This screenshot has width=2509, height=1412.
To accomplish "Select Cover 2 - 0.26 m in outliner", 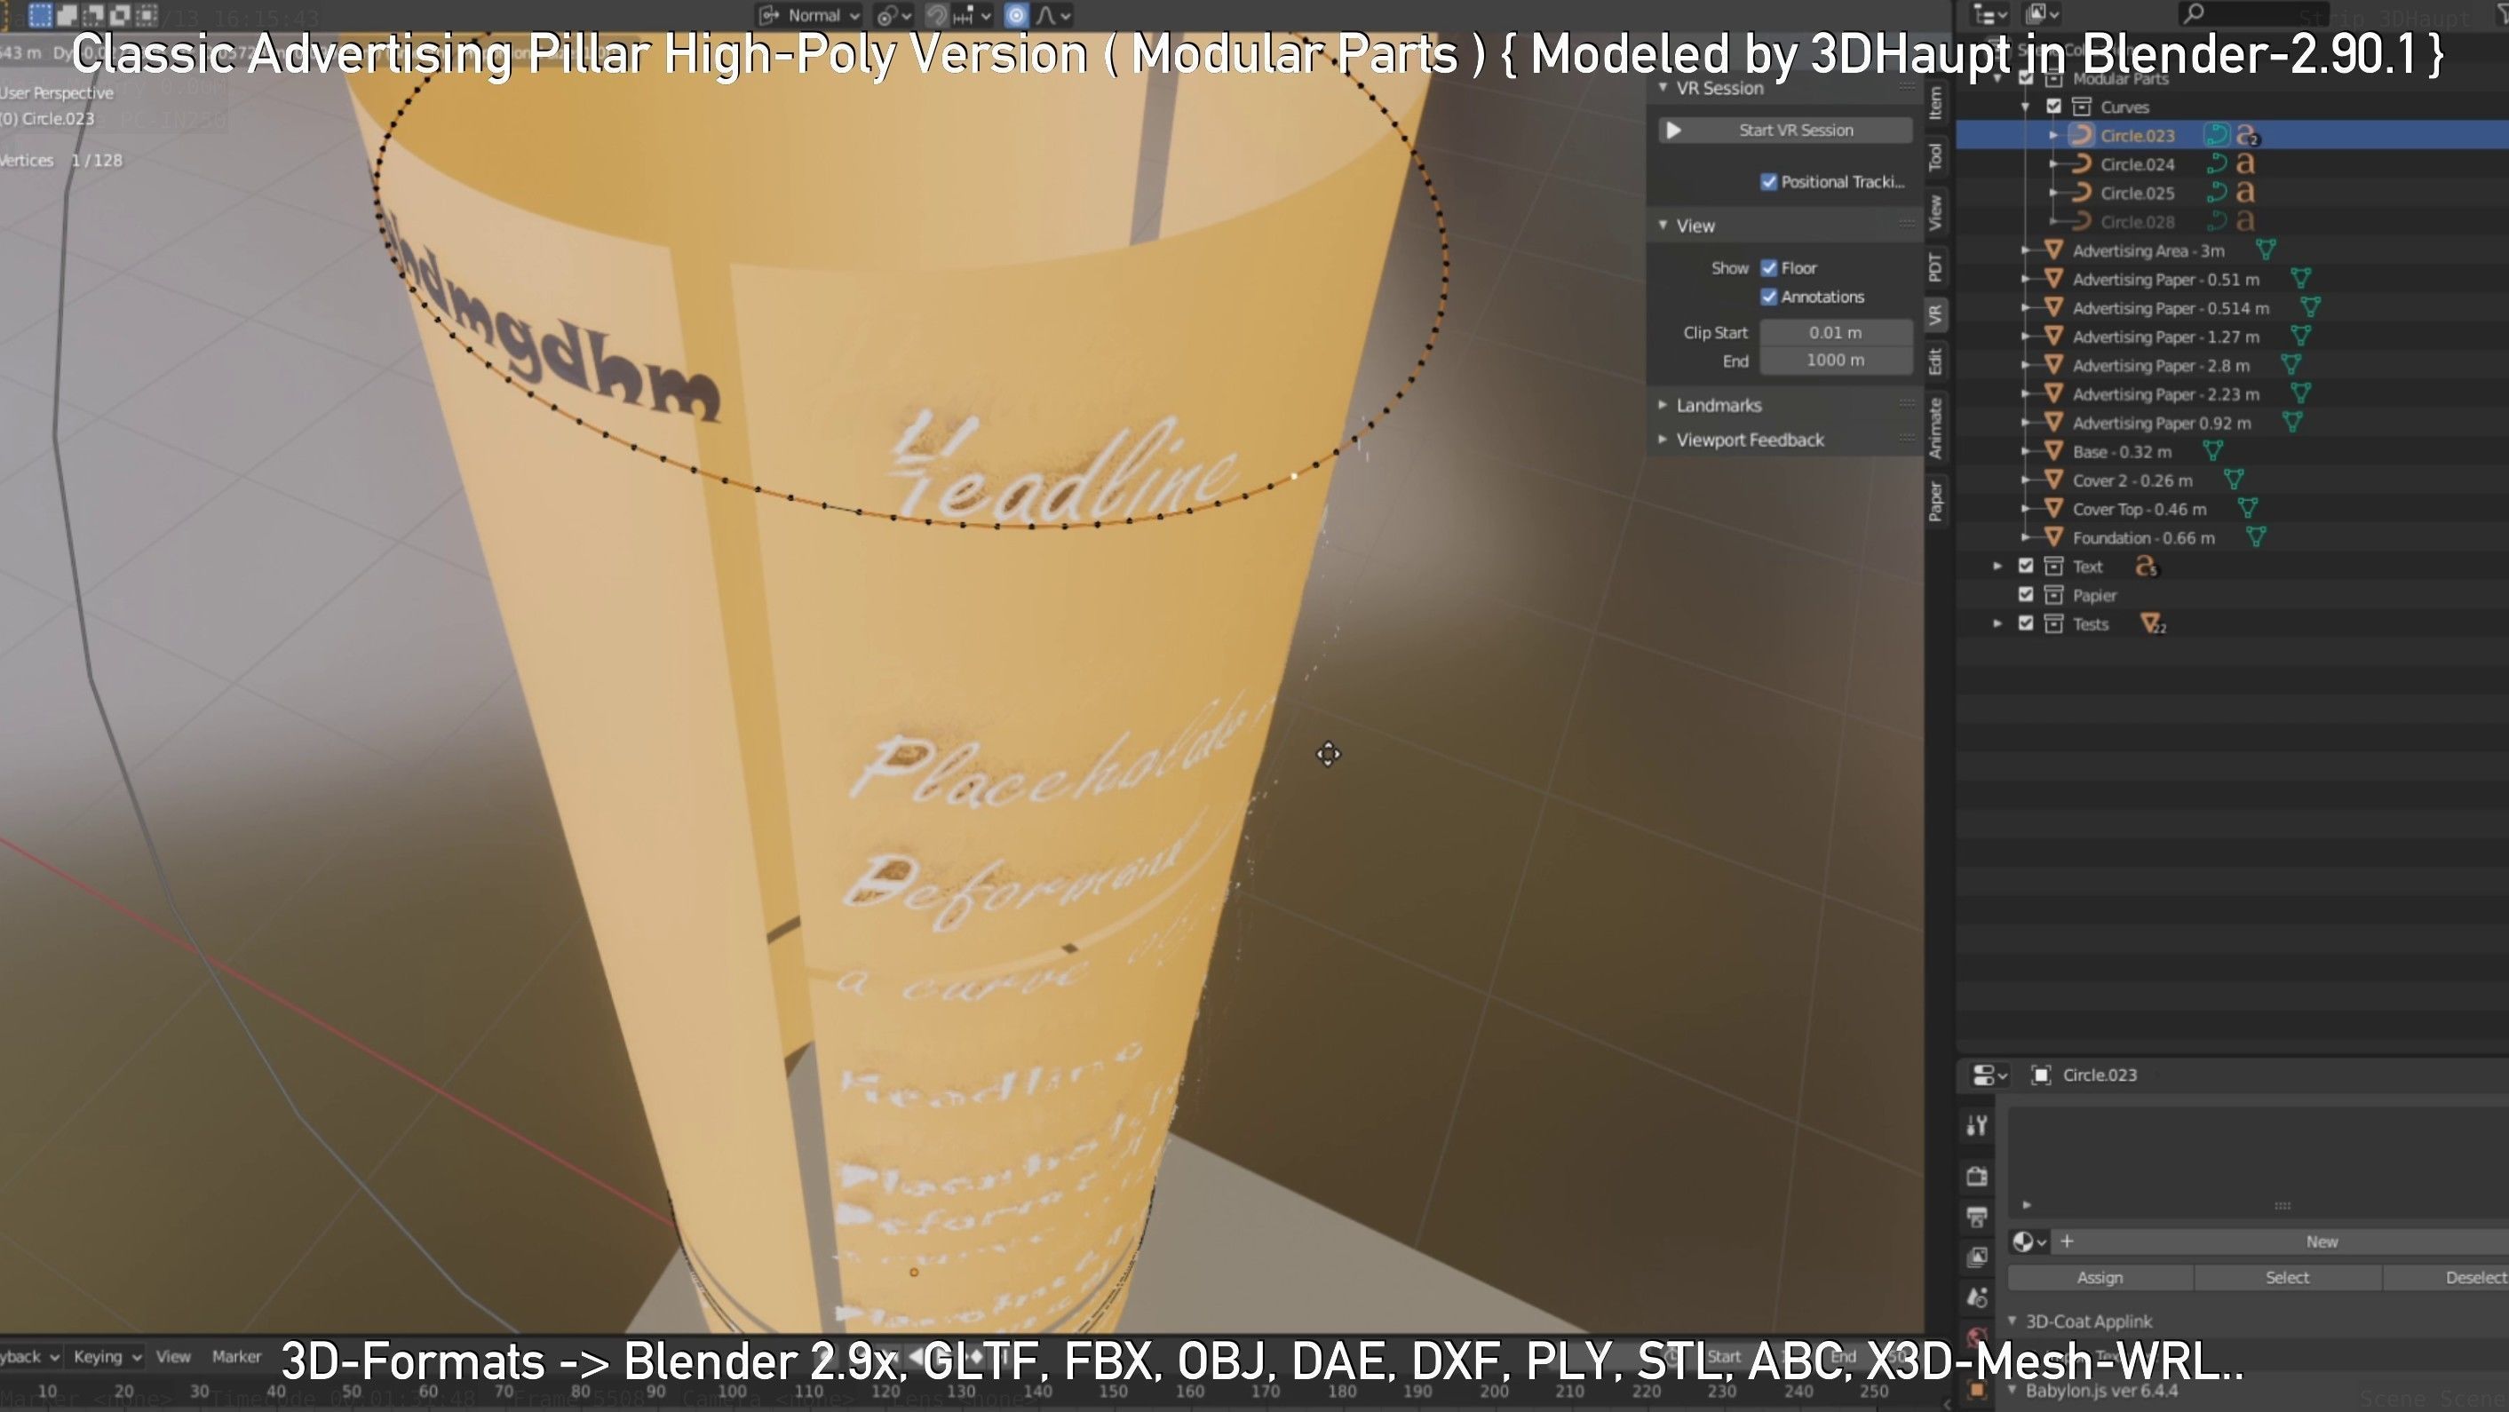I will point(2132,480).
